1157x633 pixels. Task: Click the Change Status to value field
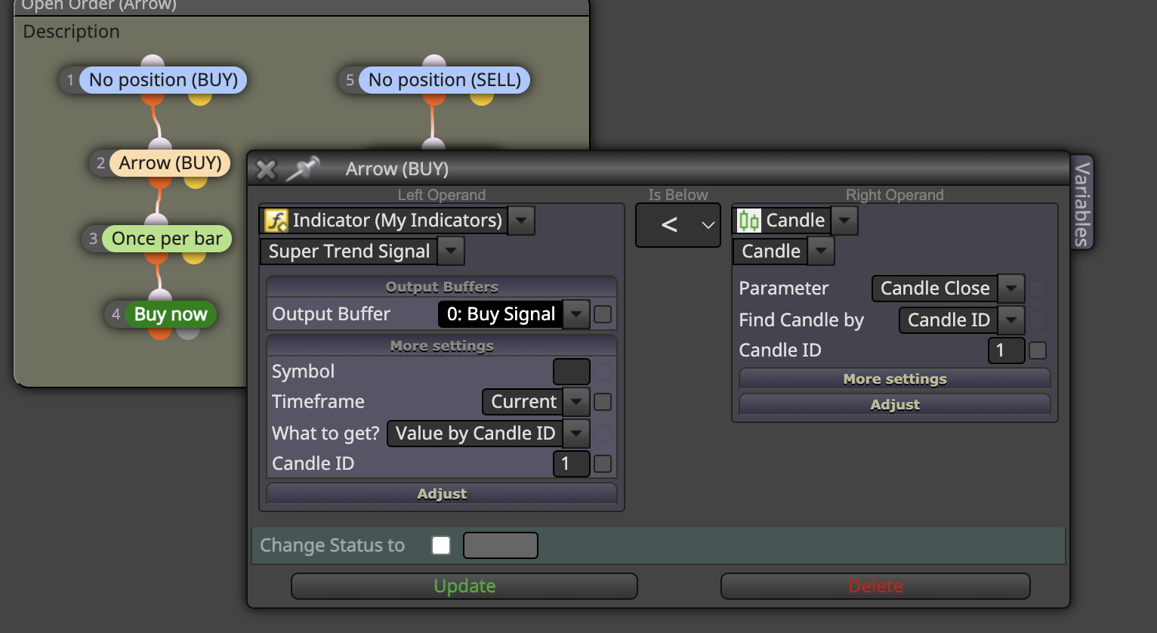(x=501, y=545)
